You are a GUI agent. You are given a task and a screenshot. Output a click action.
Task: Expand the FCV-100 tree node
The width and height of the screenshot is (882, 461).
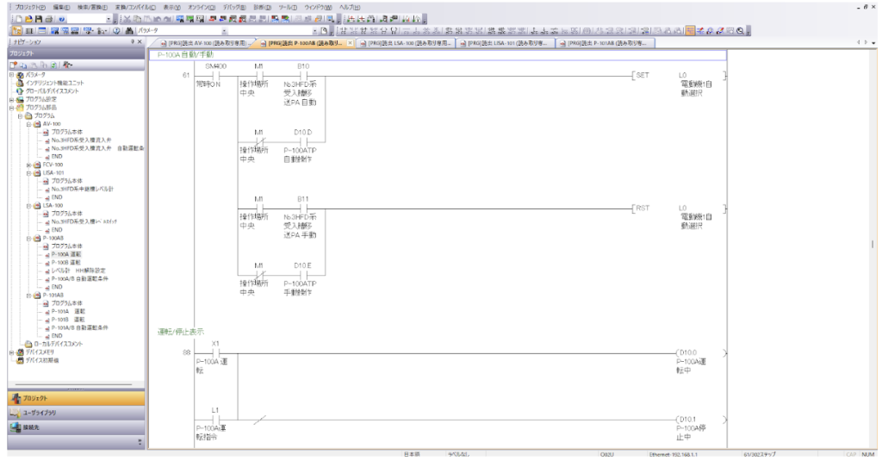click(x=28, y=165)
